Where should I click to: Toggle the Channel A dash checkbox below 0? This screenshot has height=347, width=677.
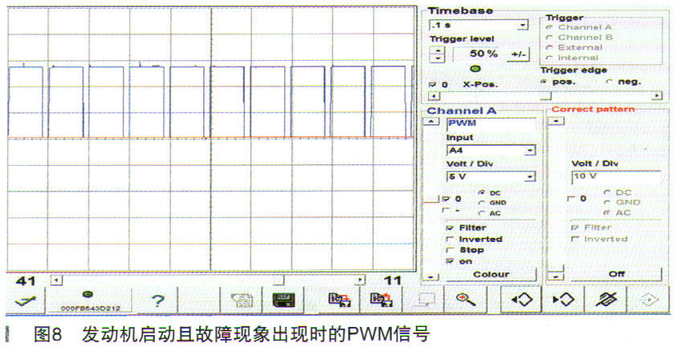(x=447, y=210)
